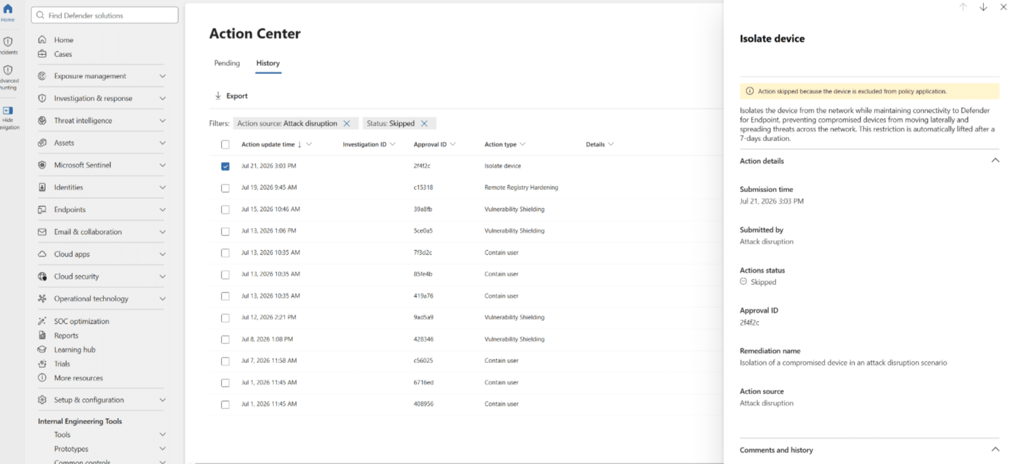Screen dimensions: 1011x464
Task: Open Approval ID column dropdown
Action: pos(452,144)
